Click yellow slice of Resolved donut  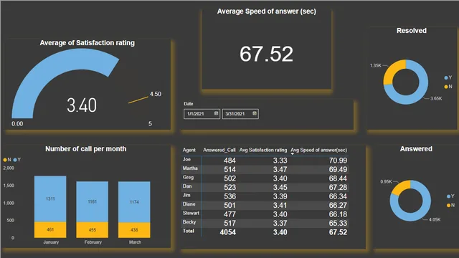pos(391,71)
